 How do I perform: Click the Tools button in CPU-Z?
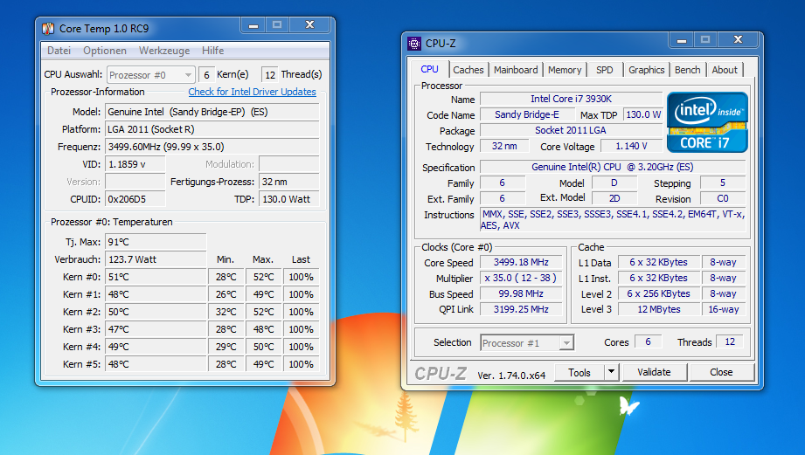pos(579,372)
